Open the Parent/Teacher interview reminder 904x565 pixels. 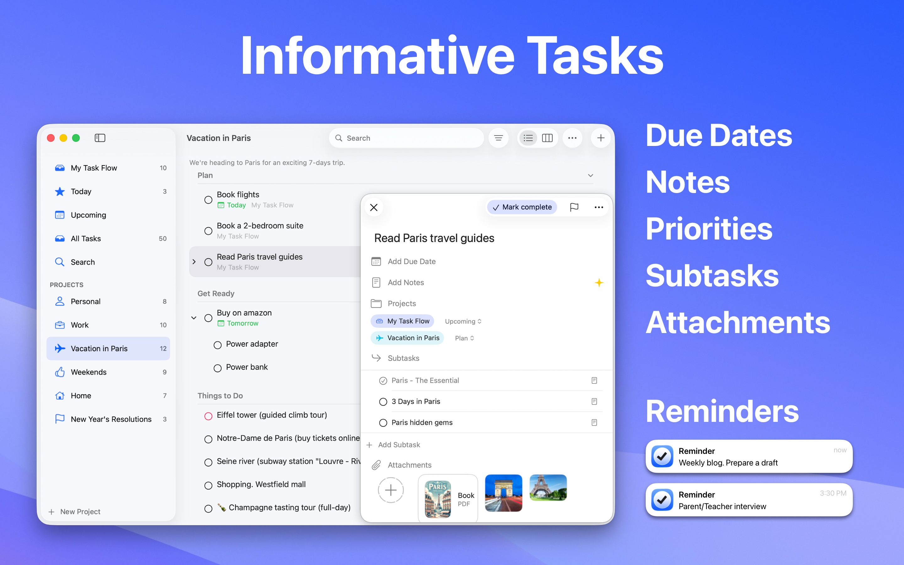[x=749, y=500]
